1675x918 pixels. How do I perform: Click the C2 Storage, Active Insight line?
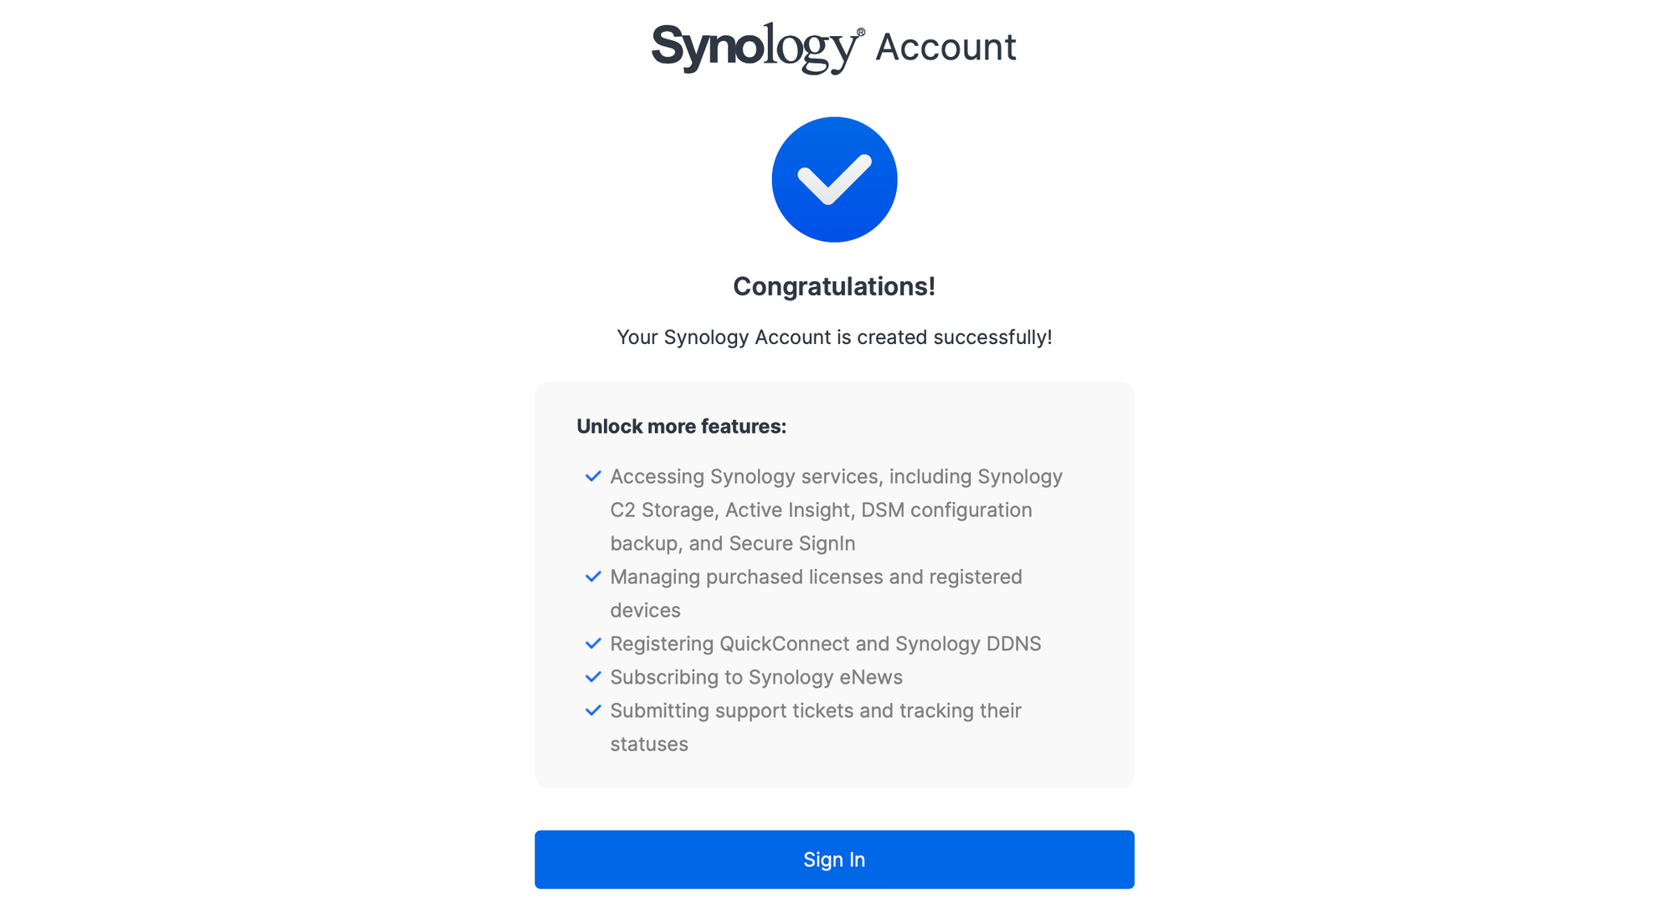[x=821, y=510]
